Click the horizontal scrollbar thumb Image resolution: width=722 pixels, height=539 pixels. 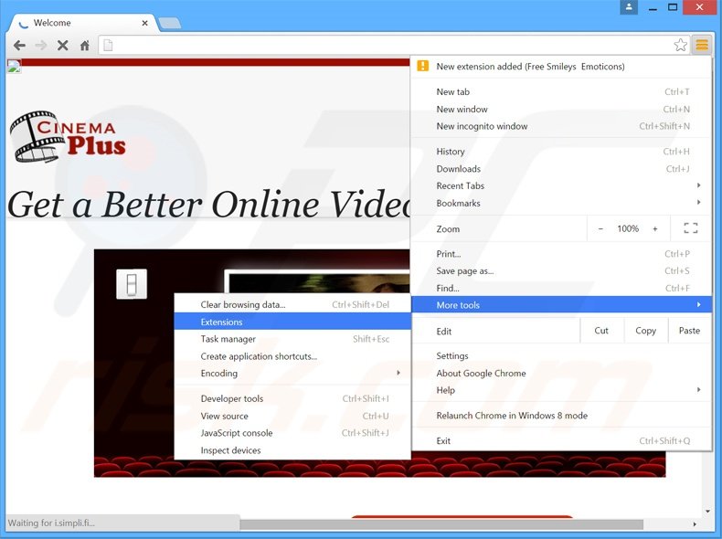coord(441,523)
